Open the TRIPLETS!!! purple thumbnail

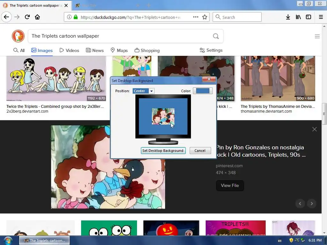tap(236, 228)
